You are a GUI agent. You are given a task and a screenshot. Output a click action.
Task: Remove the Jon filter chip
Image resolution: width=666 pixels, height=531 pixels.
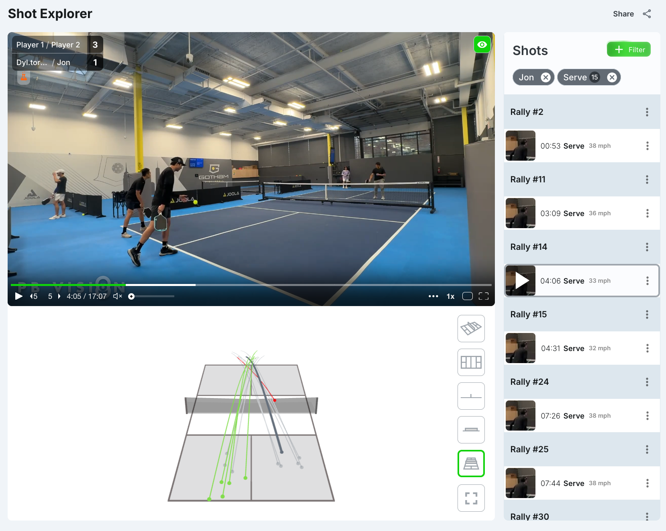click(x=545, y=77)
